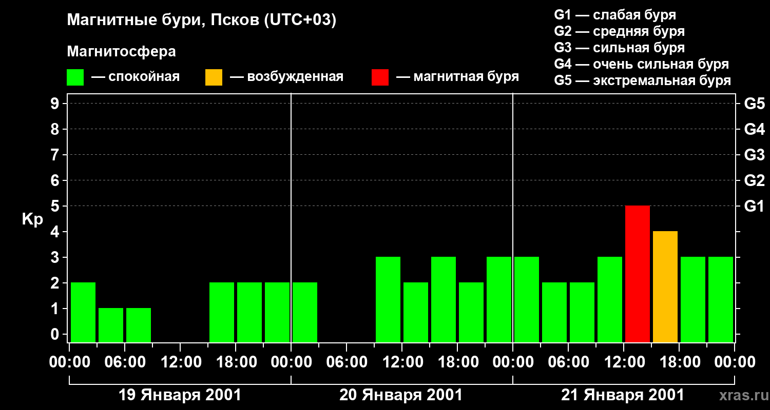Click "12:00" tick label under 19 Января
The width and height of the screenshot is (770, 410).
181,362
